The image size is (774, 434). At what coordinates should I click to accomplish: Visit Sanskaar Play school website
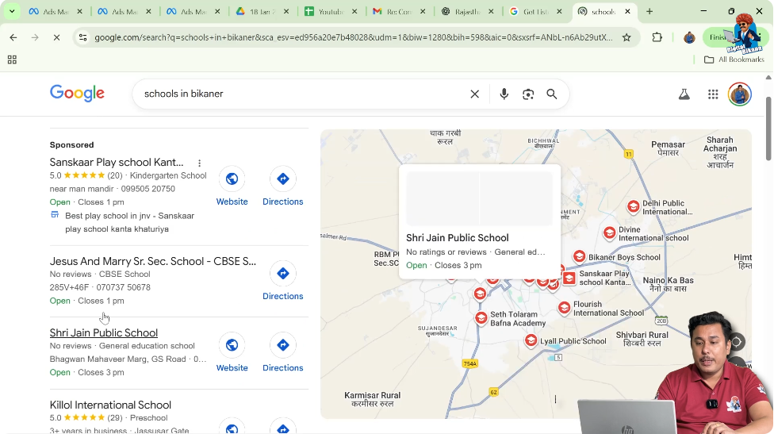[232, 187]
